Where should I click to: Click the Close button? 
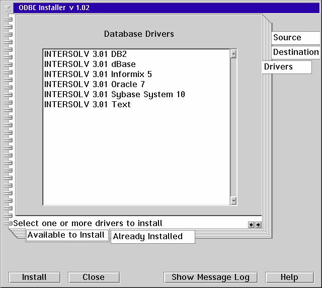[x=94, y=277]
